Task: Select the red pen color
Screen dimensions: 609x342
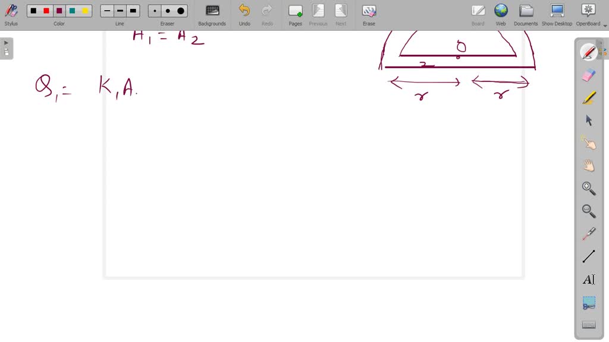Action: click(x=46, y=11)
